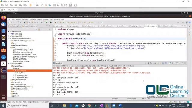Select pom.xml in the project tree
Image resolution: width=192 pixels, height=108 pixels.
pos(16,96)
